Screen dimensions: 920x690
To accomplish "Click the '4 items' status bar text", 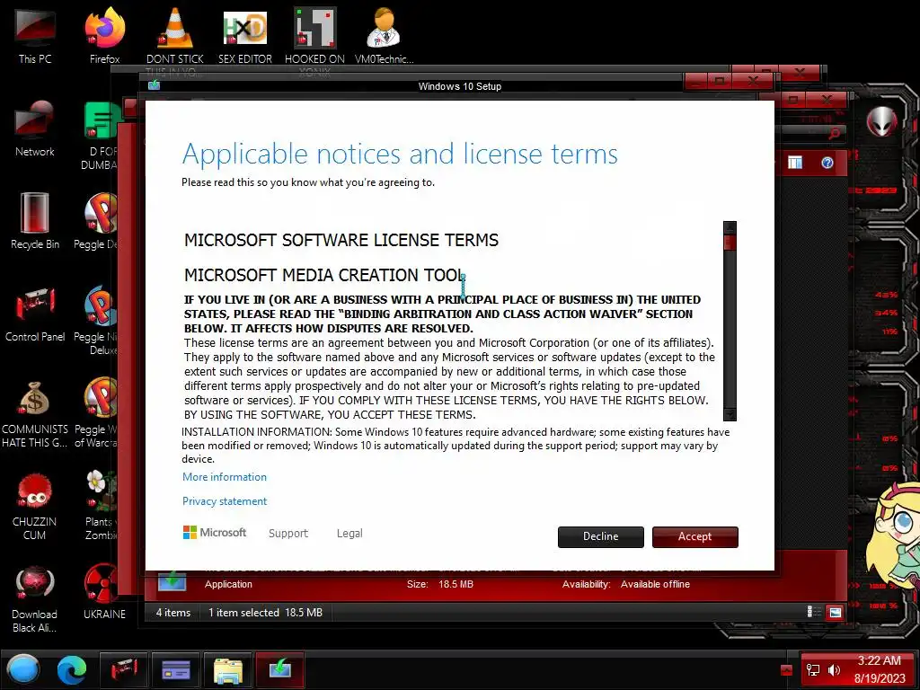I will point(173,613).
